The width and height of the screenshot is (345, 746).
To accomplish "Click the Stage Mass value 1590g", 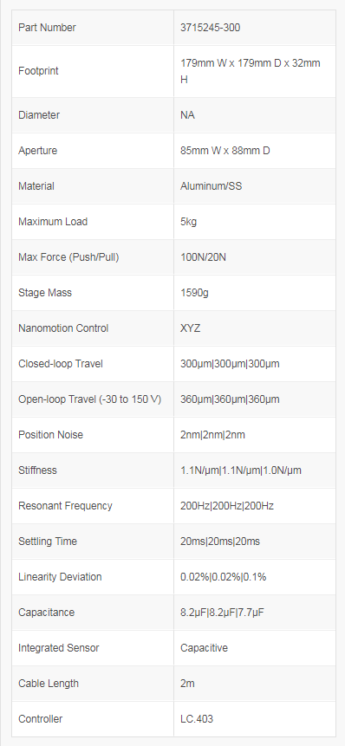I will click(194, 293).
